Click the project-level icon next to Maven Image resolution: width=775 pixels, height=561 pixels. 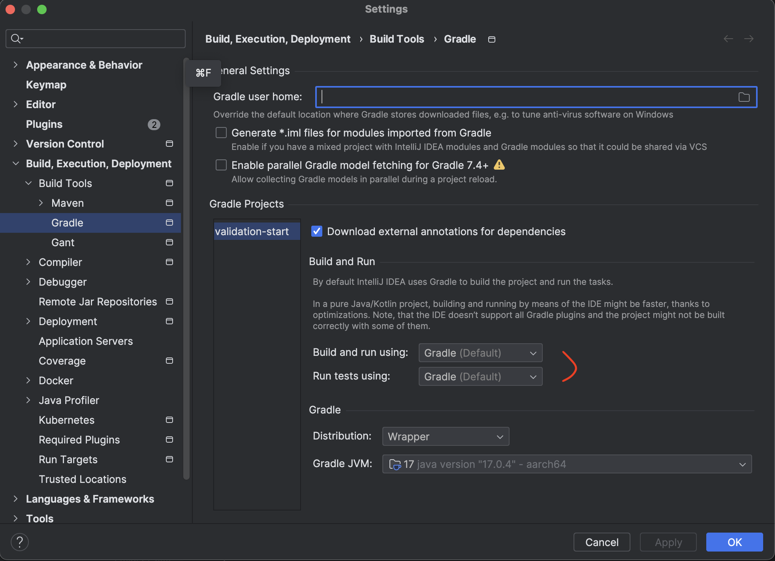(x=169, y=203)
